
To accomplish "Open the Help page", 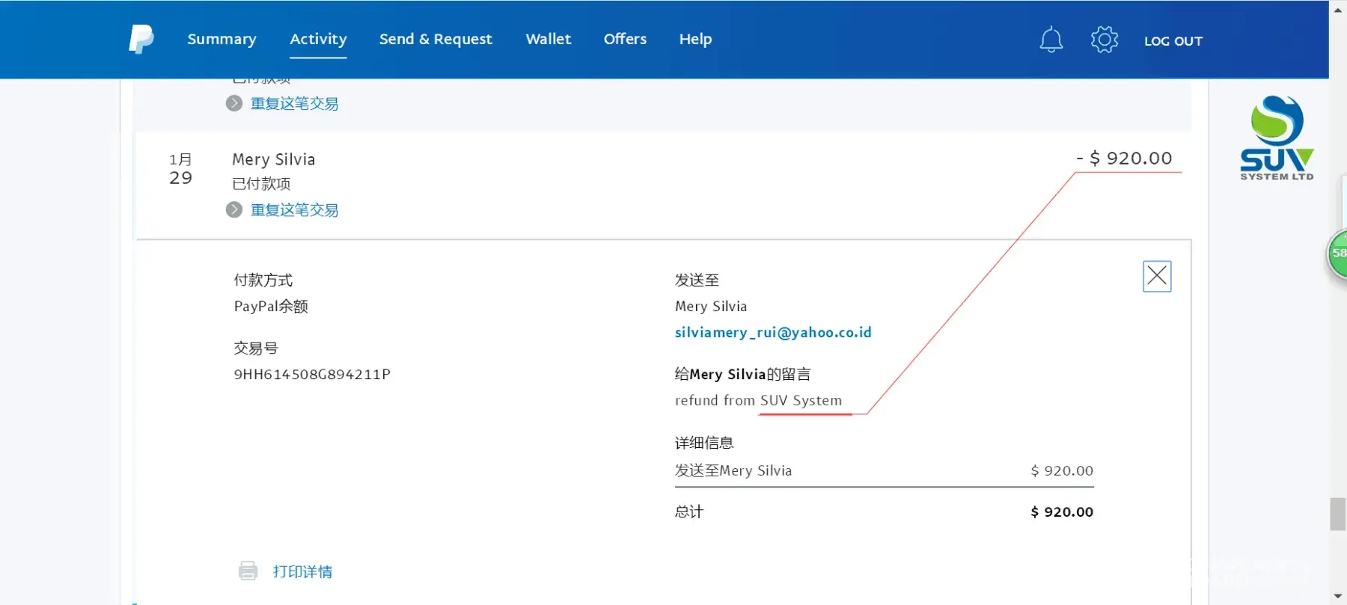I will [x=695, y=39].
